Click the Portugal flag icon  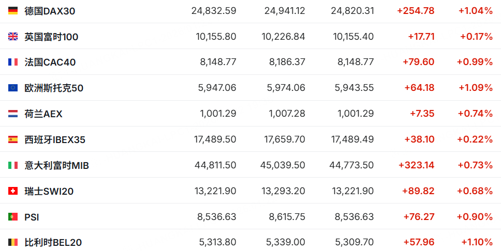click(13, 217)
